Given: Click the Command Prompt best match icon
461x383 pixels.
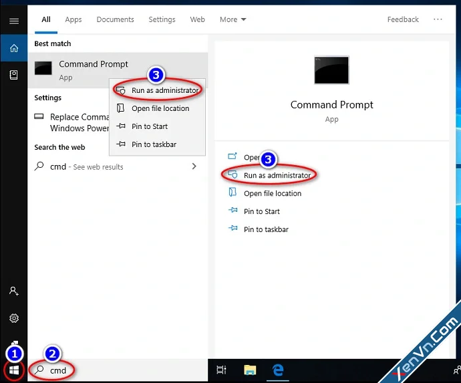Looking at the screenshot, I should 43,68.
